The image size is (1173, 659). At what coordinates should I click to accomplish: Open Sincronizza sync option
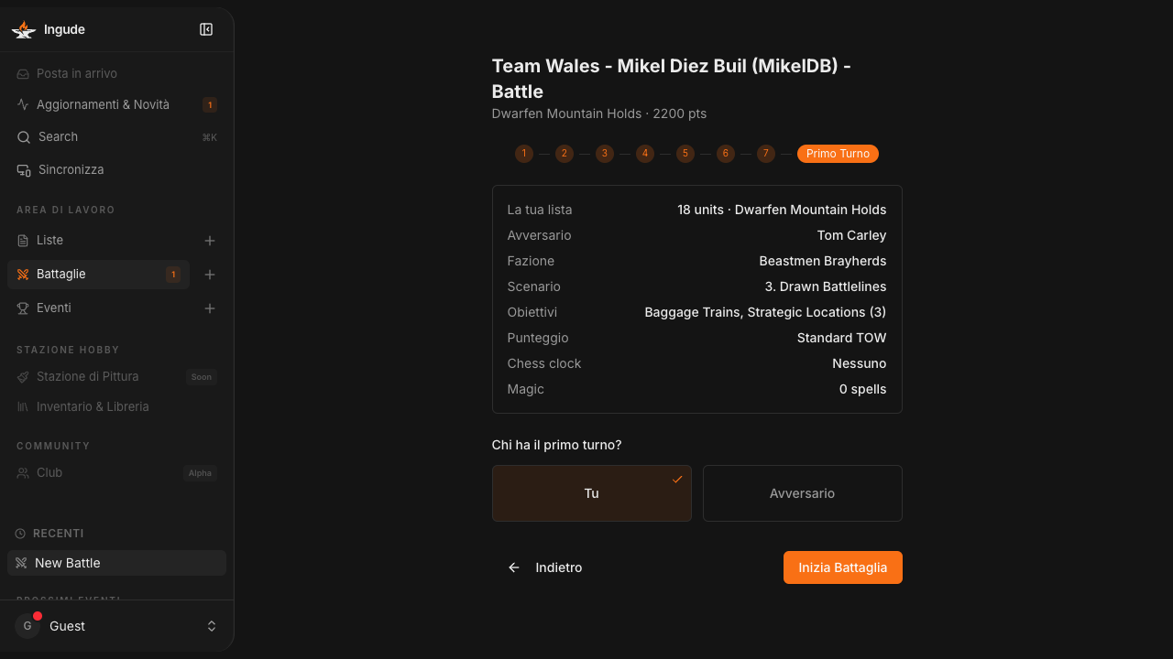pyautogui.click(x=116, y=169)
